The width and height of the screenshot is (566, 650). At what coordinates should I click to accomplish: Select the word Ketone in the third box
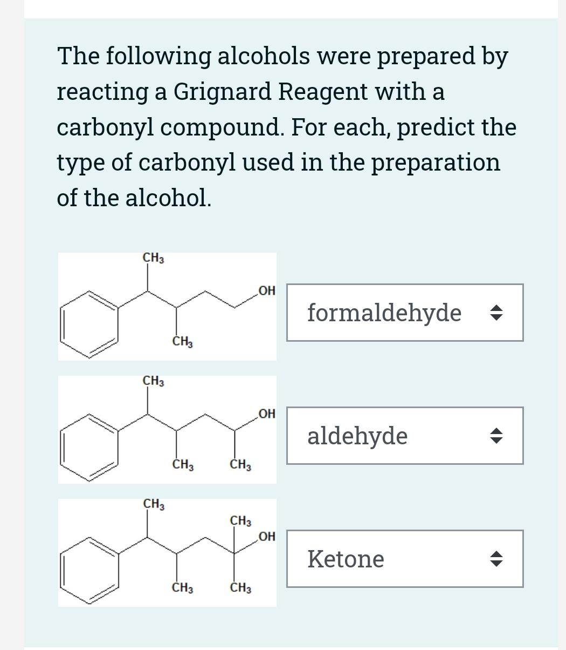(346, 559)
